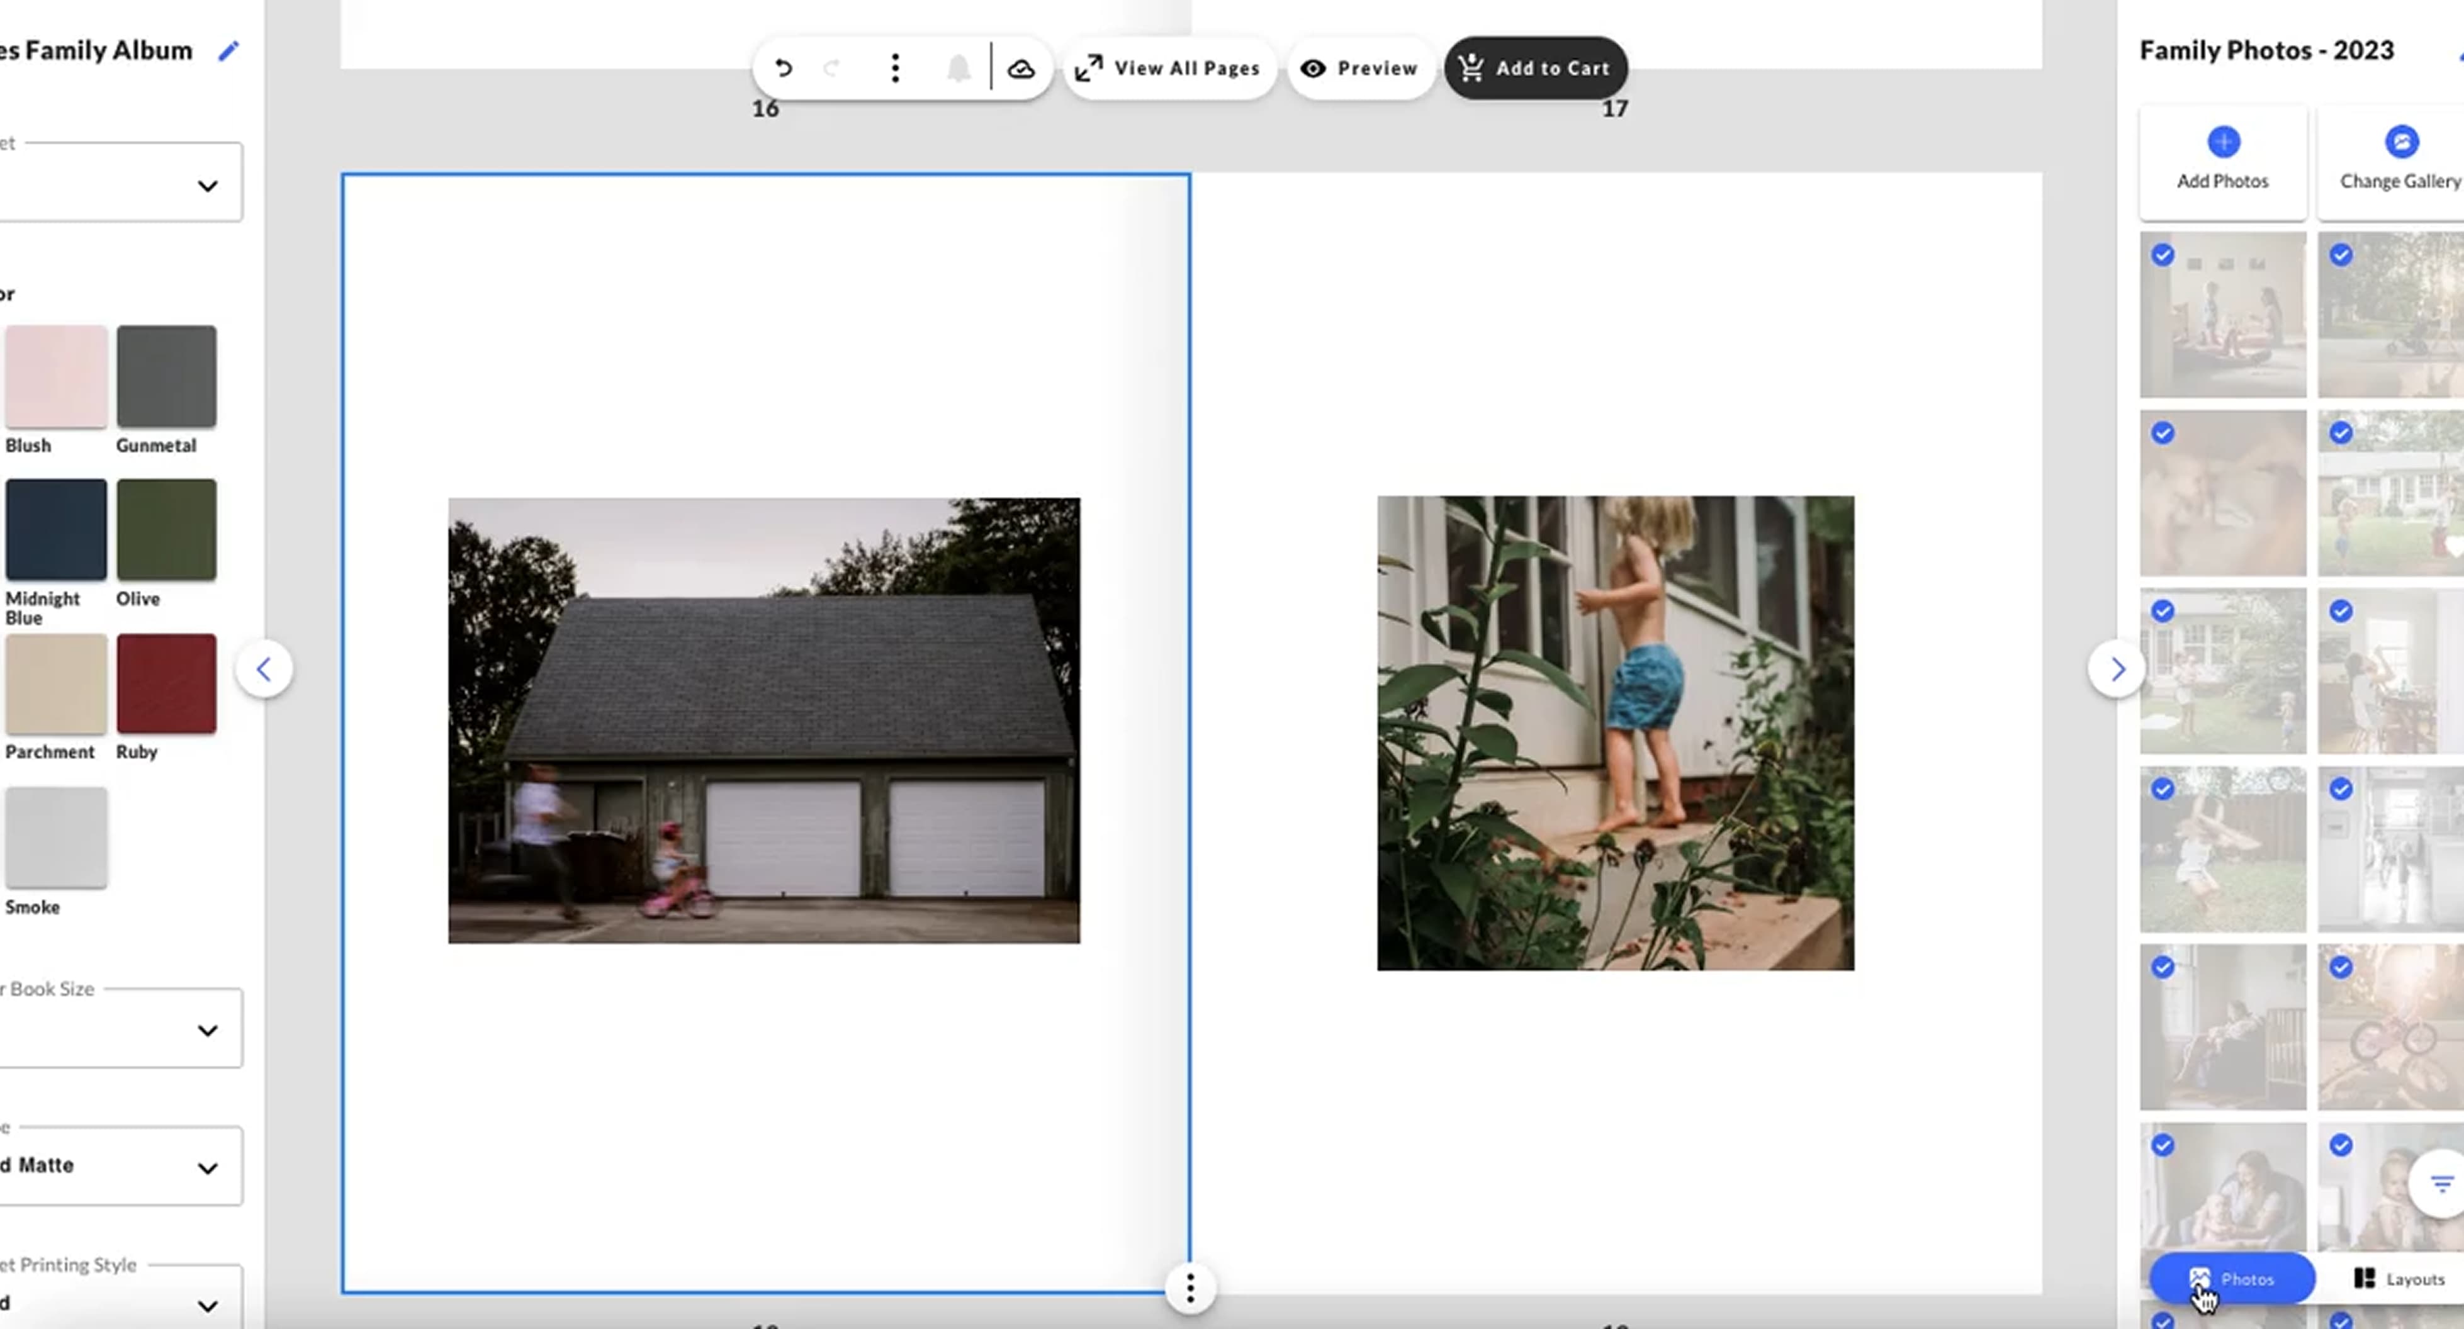Toggle checkmark on mother and baby photo
Screen dimensions: 2464x1329
2163,1145
